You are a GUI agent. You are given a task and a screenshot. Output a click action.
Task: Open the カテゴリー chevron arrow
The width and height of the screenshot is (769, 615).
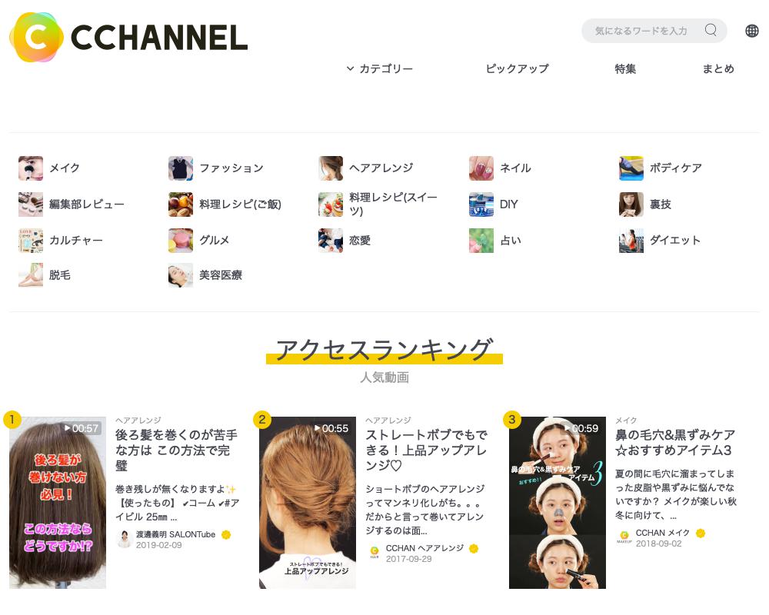pos(351,69)
